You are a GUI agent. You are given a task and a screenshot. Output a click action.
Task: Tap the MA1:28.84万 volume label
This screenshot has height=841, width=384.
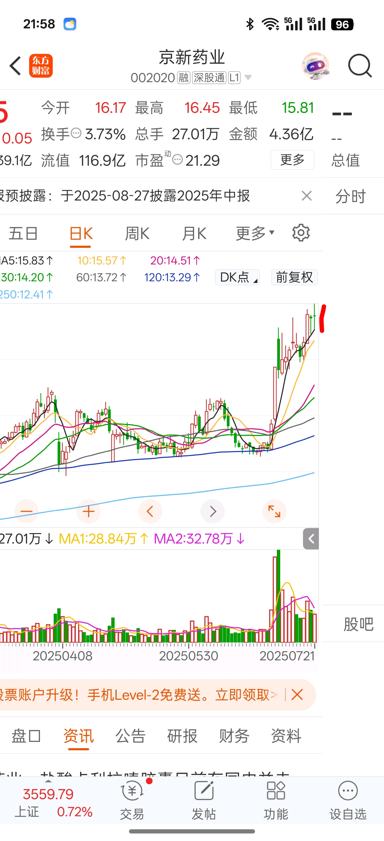(x=103, y=539)
